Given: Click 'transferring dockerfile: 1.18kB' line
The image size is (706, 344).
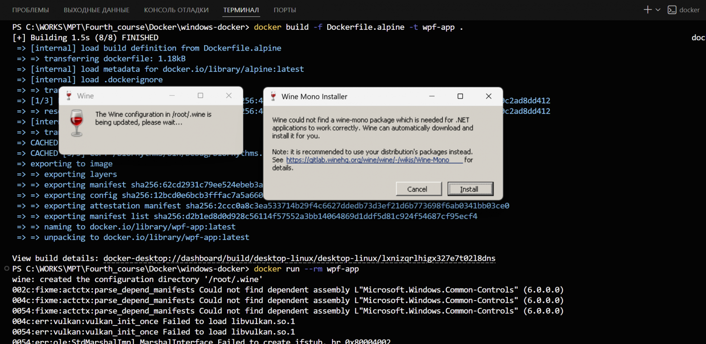Looking at the screenshot, I should tap(101, 59).
